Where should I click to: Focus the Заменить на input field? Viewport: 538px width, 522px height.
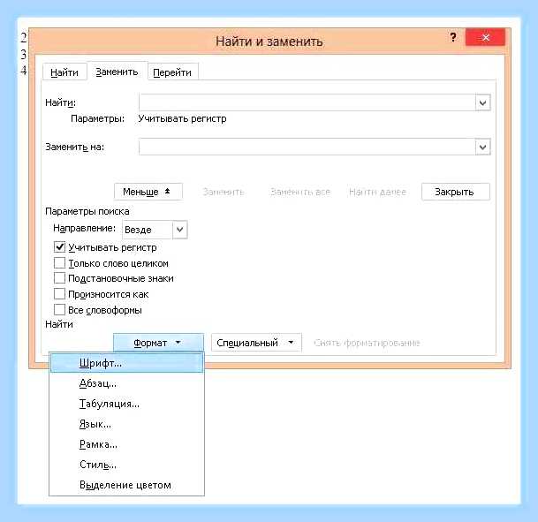pyautogui.click(x=307, y=147)
